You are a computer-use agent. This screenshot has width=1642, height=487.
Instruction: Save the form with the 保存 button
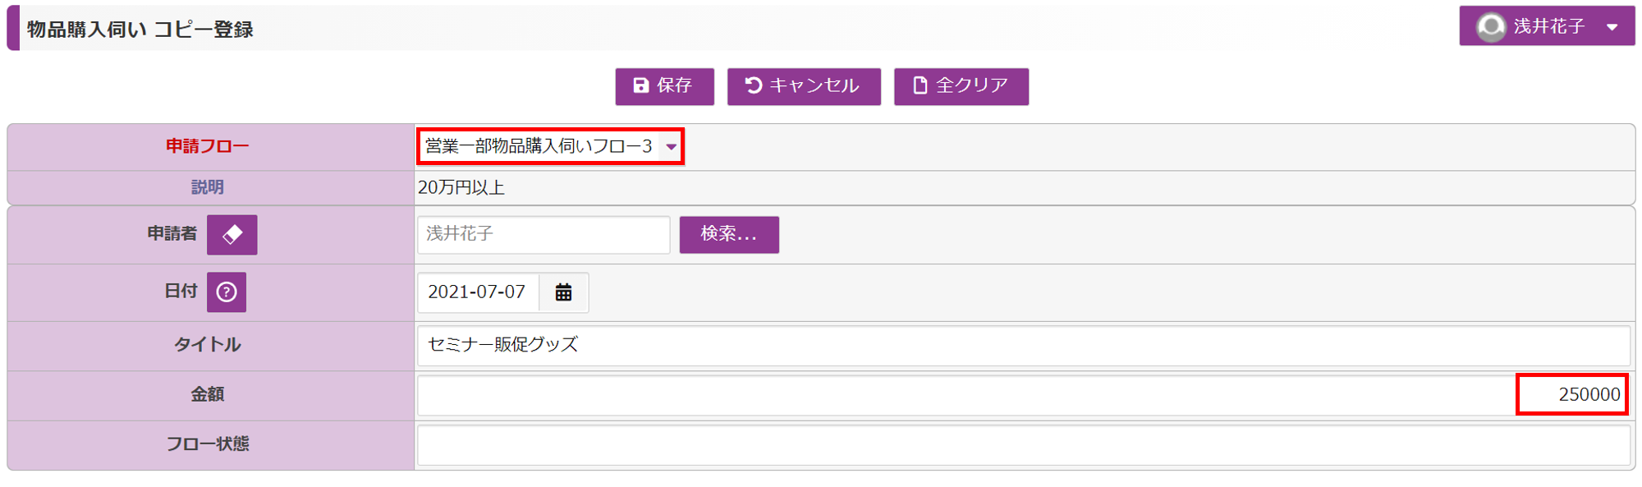tap(664, 86)
